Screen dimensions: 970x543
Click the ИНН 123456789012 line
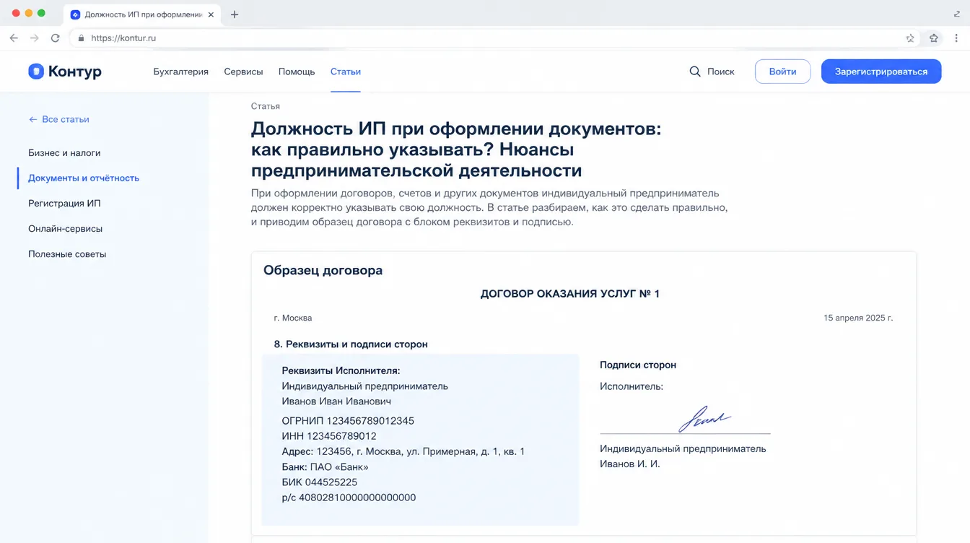[329, 436]
